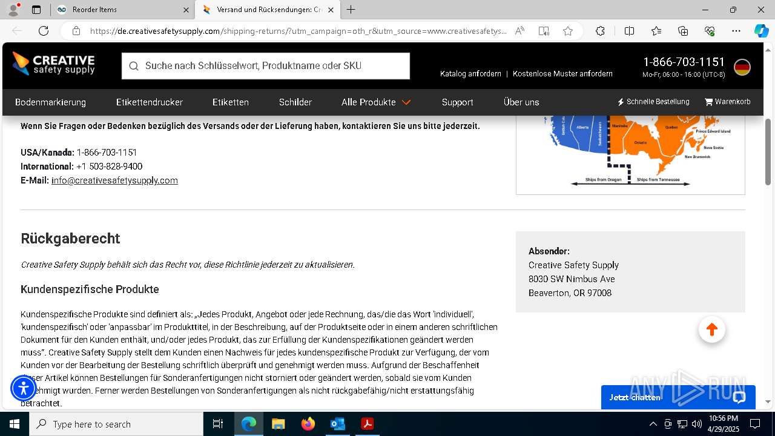Click the Windows taskbar search box

pos(116,424)
